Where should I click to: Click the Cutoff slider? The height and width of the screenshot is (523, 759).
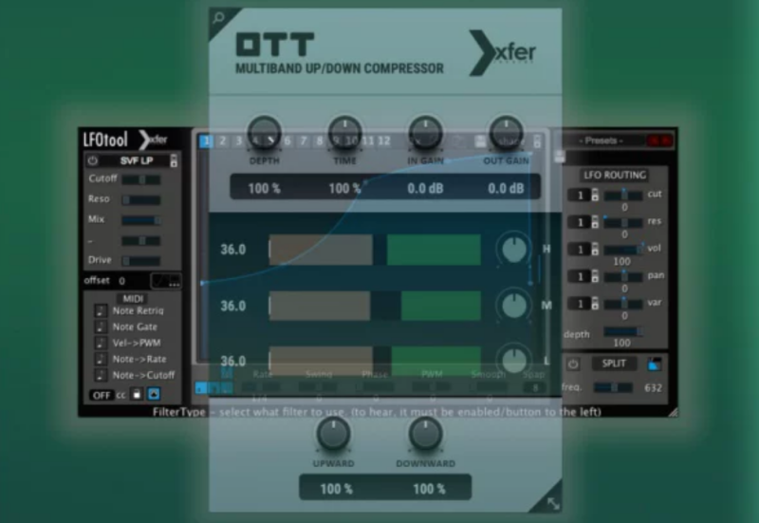(140, 179)
